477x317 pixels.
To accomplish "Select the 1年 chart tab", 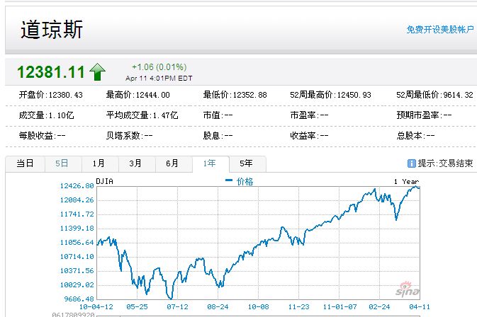I will (210, 163).
